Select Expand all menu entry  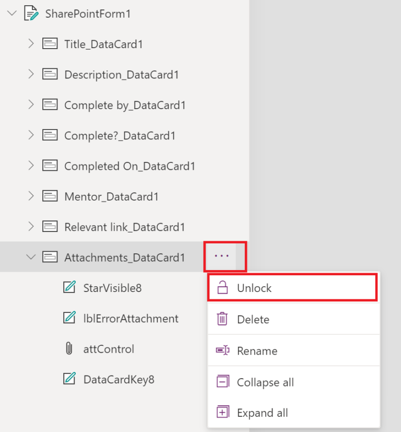coord(293,413)
